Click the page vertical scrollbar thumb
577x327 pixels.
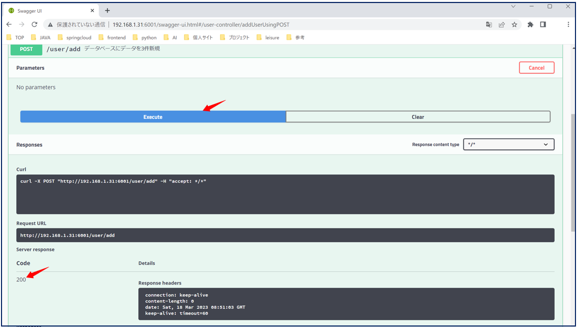[x=573, y=172]
